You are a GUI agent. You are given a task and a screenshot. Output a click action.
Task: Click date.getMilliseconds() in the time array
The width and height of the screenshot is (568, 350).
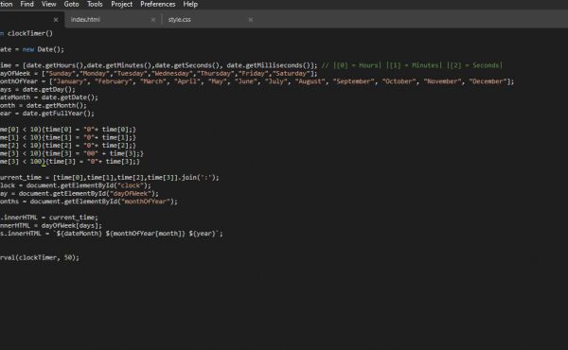(270, 65)
